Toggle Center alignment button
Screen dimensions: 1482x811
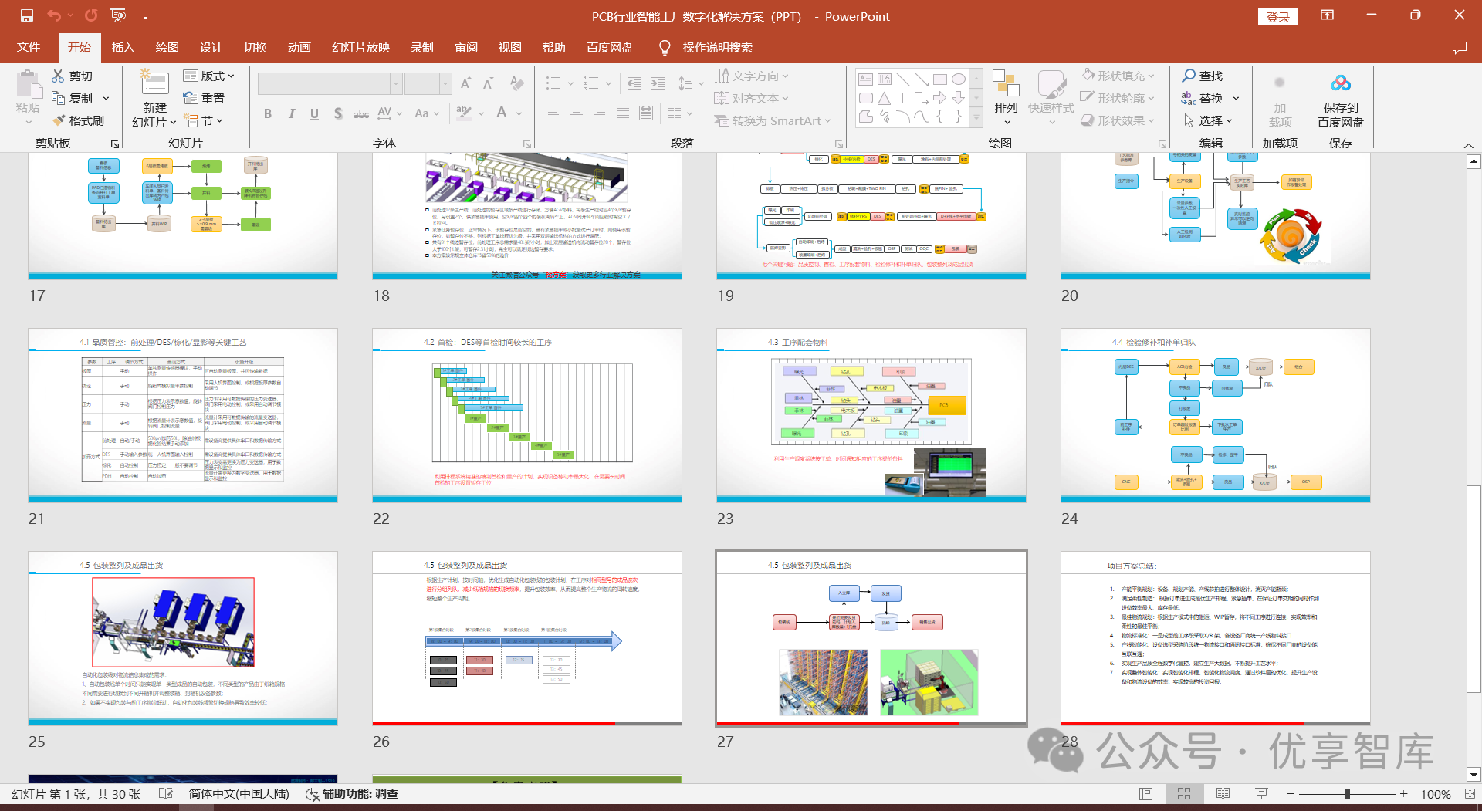tap(577, 113)
